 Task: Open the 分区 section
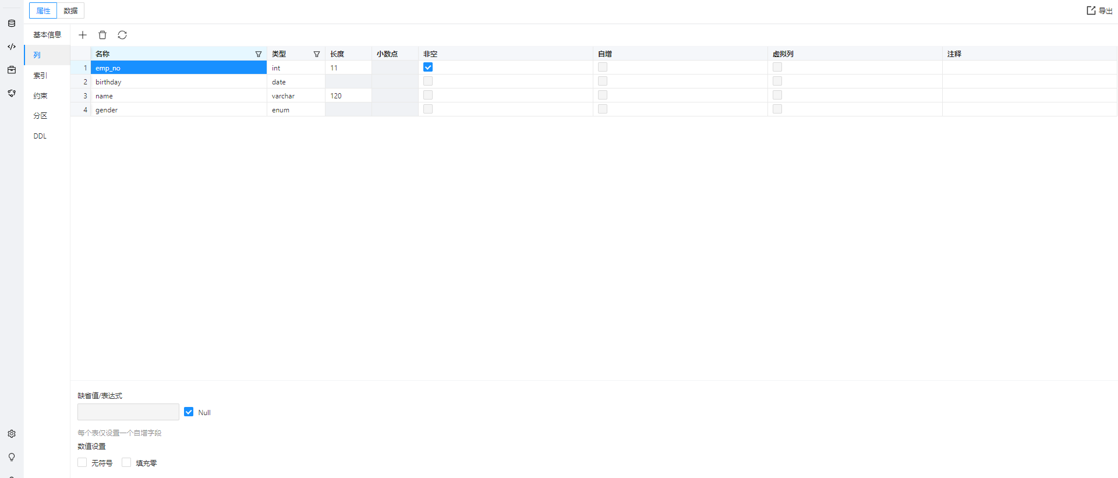click(x=47, y=116)
